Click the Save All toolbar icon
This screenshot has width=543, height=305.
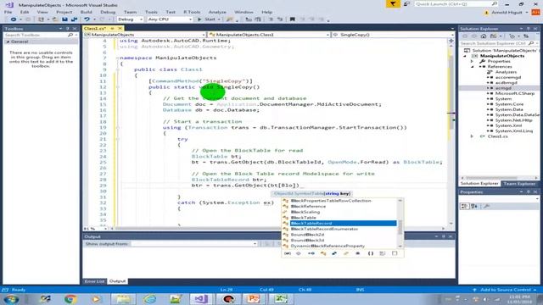pos(74,19)
